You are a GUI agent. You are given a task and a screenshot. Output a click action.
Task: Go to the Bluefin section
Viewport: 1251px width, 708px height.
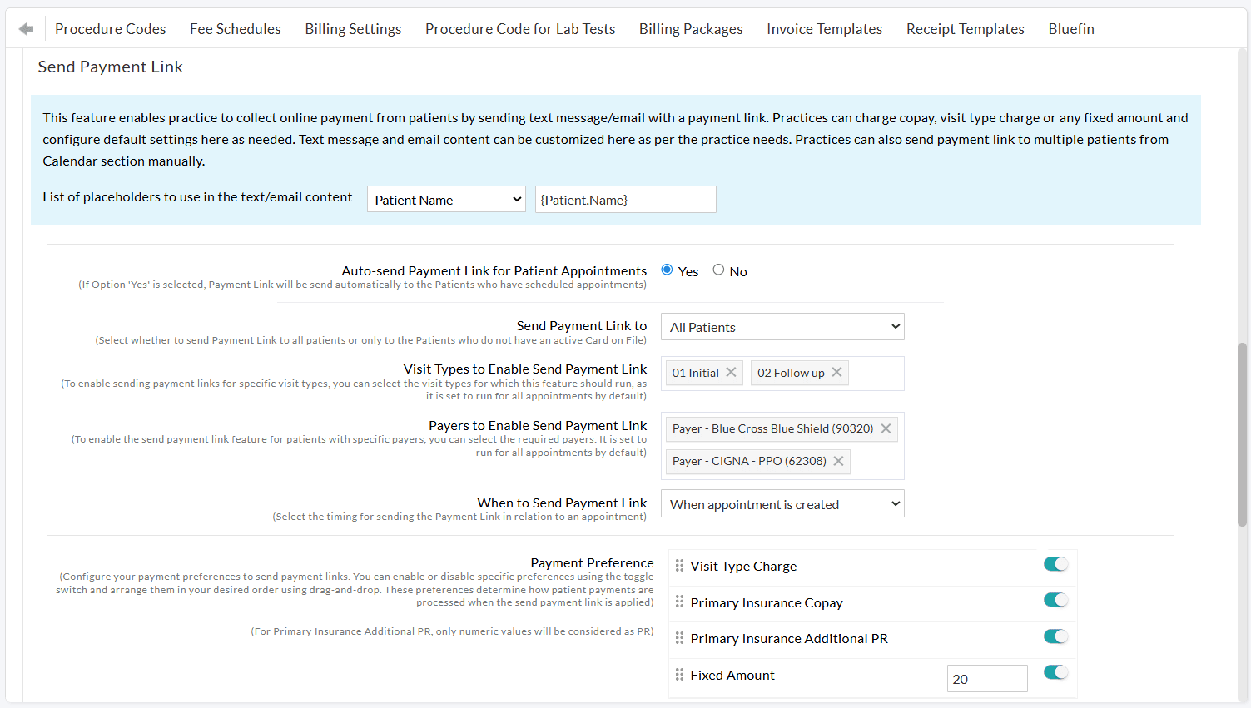click(x=1070, y=28)
